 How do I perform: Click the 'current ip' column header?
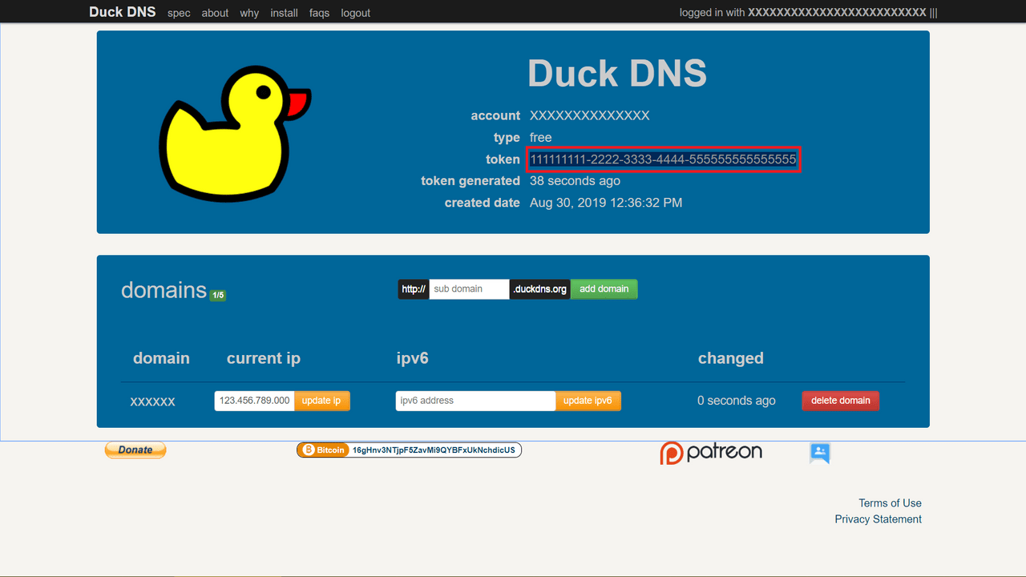264,358
